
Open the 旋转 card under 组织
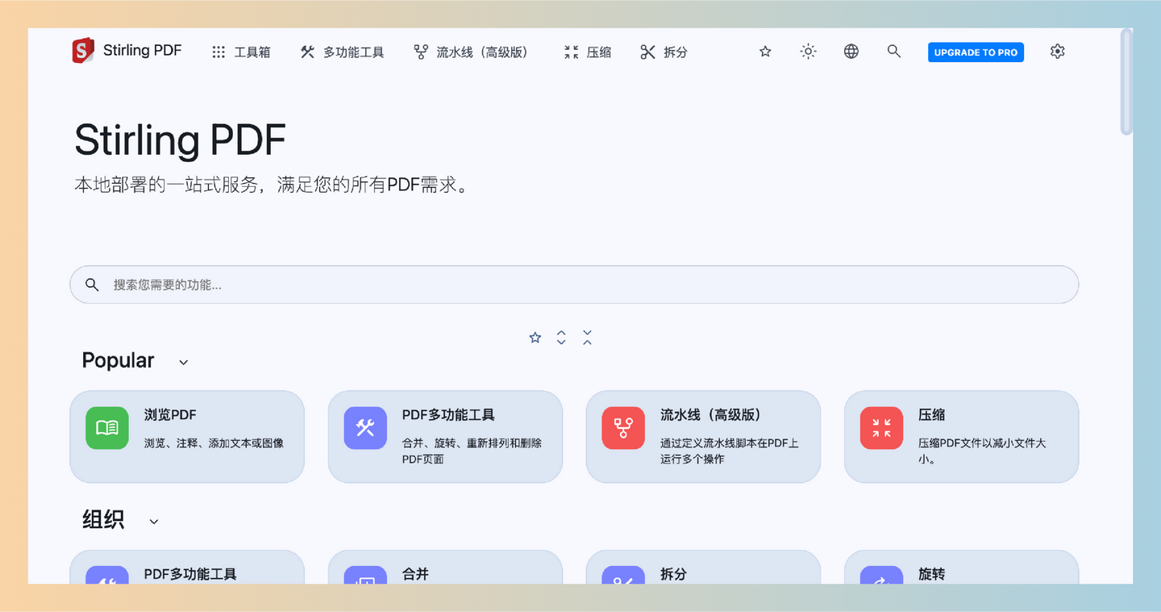(961, 567)
